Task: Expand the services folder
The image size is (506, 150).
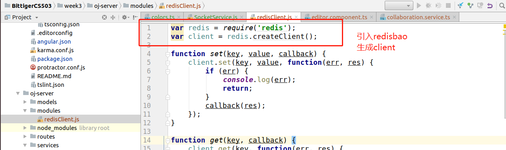Action: (x=25, y=145)
